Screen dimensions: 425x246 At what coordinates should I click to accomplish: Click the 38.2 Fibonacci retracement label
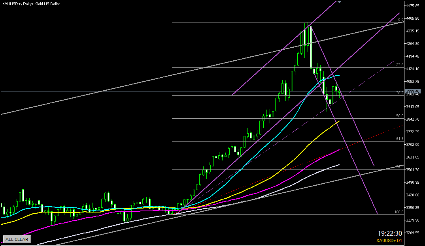click(x=399, y=93)
